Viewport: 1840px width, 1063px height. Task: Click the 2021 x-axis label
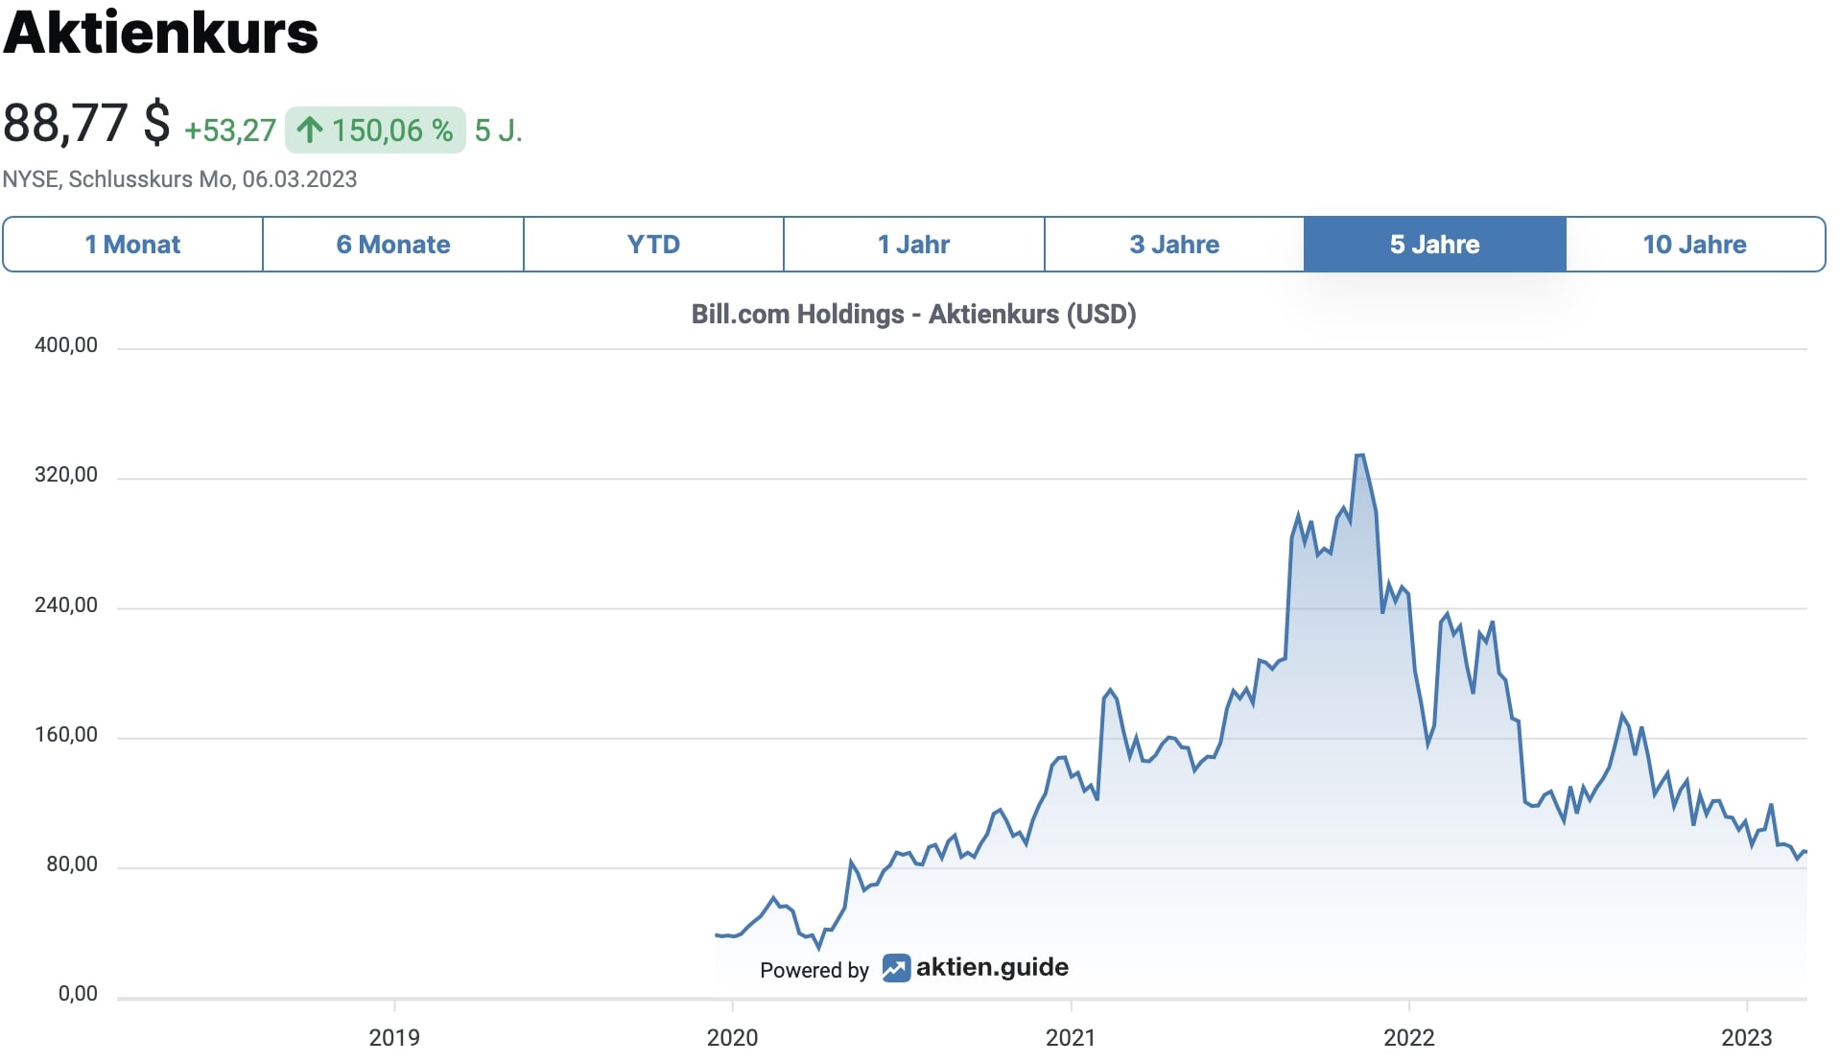coord(1071,1037)
